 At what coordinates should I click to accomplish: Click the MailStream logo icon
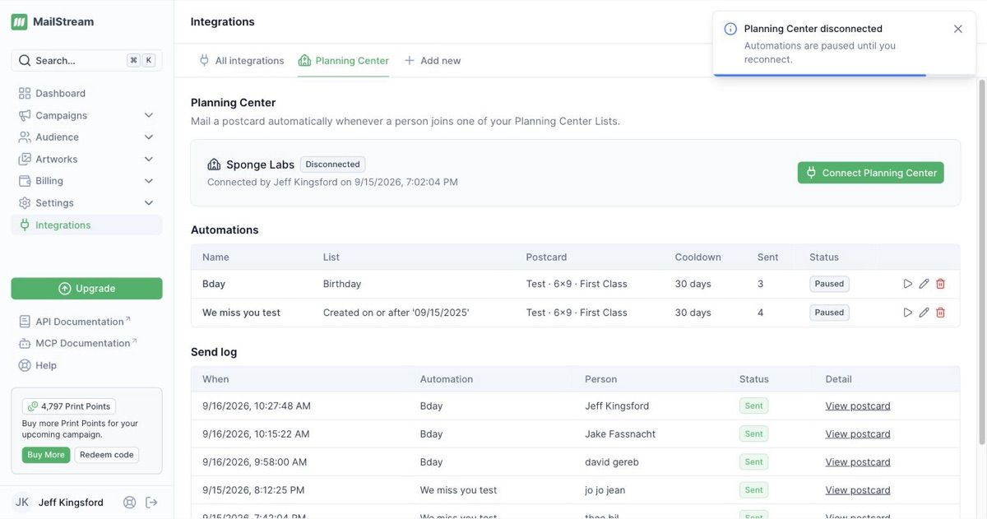point(19,22)
